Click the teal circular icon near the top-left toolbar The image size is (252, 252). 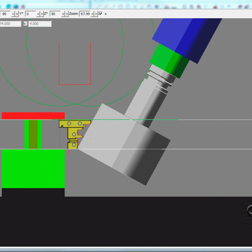click(x=9, y=6)
